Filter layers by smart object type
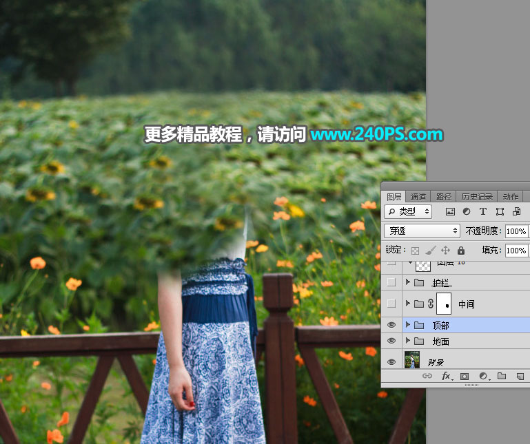 click(516, 212)
